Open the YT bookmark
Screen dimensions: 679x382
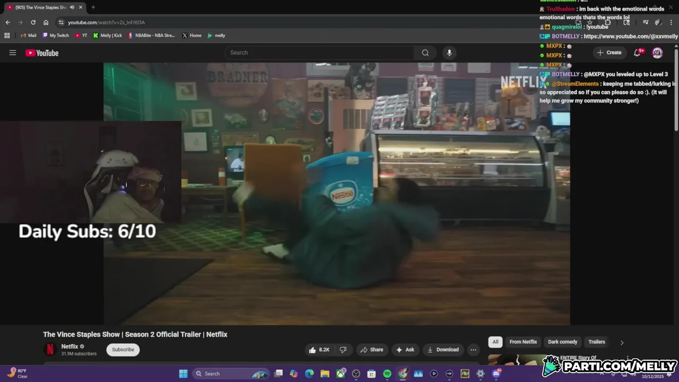point(81,36)
